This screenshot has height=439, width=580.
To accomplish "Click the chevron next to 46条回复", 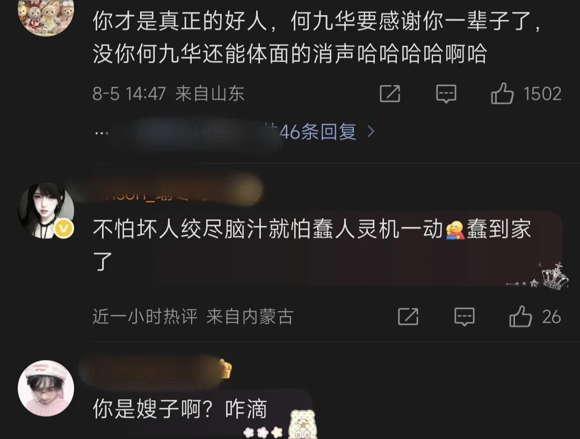I will coord(371,132).
